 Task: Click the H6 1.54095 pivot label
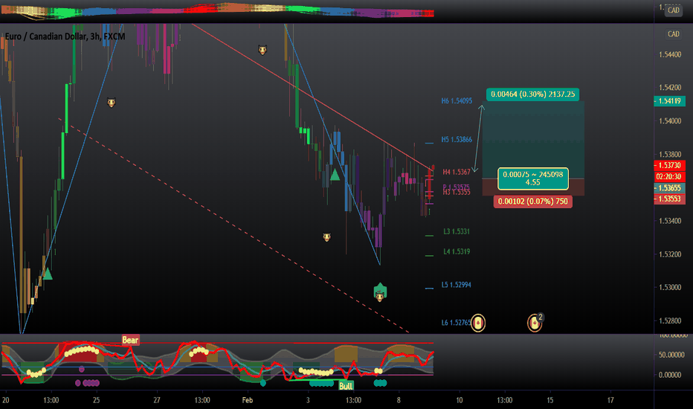pyautogui.click(x=457, y=101)
